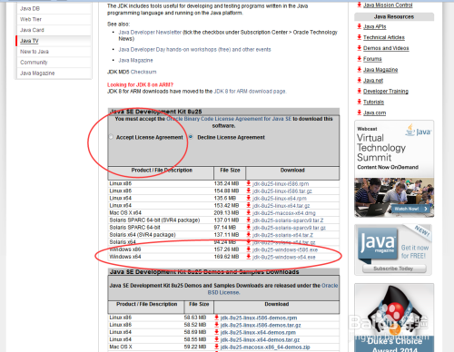Open New to Java in the sidebar
454x352 pixels.
[35, 52]
